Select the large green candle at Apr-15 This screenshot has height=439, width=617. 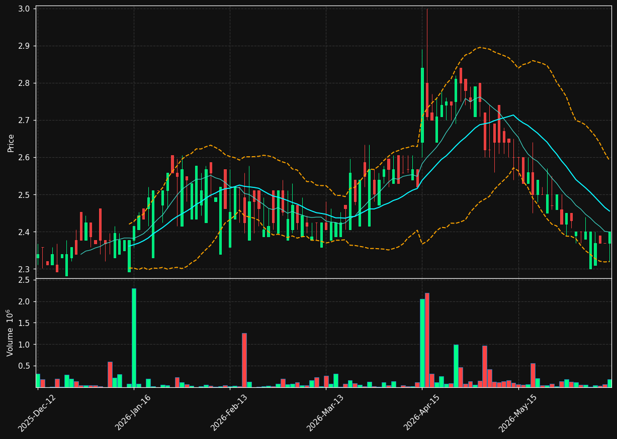(422, 105)
